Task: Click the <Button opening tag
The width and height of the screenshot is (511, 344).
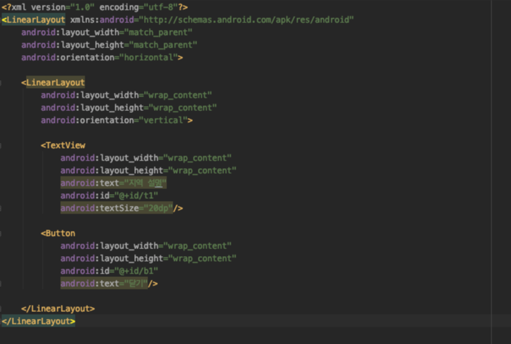Action: (x=58, y=233)
